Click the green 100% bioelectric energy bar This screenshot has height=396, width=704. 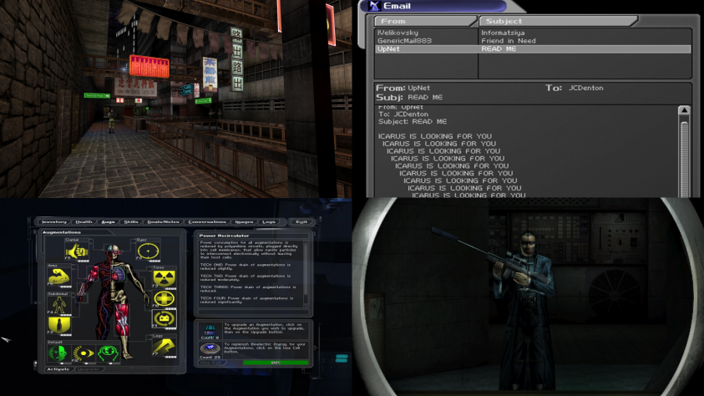tap(276, 363)
